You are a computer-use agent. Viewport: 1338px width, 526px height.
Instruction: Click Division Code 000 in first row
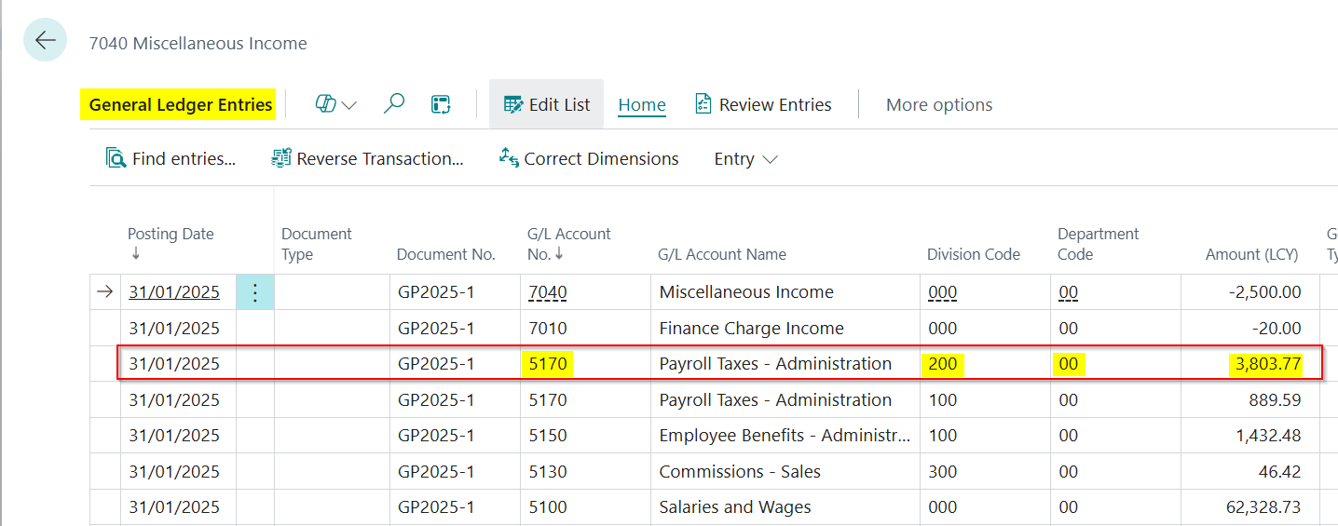[x=942, y=292]
